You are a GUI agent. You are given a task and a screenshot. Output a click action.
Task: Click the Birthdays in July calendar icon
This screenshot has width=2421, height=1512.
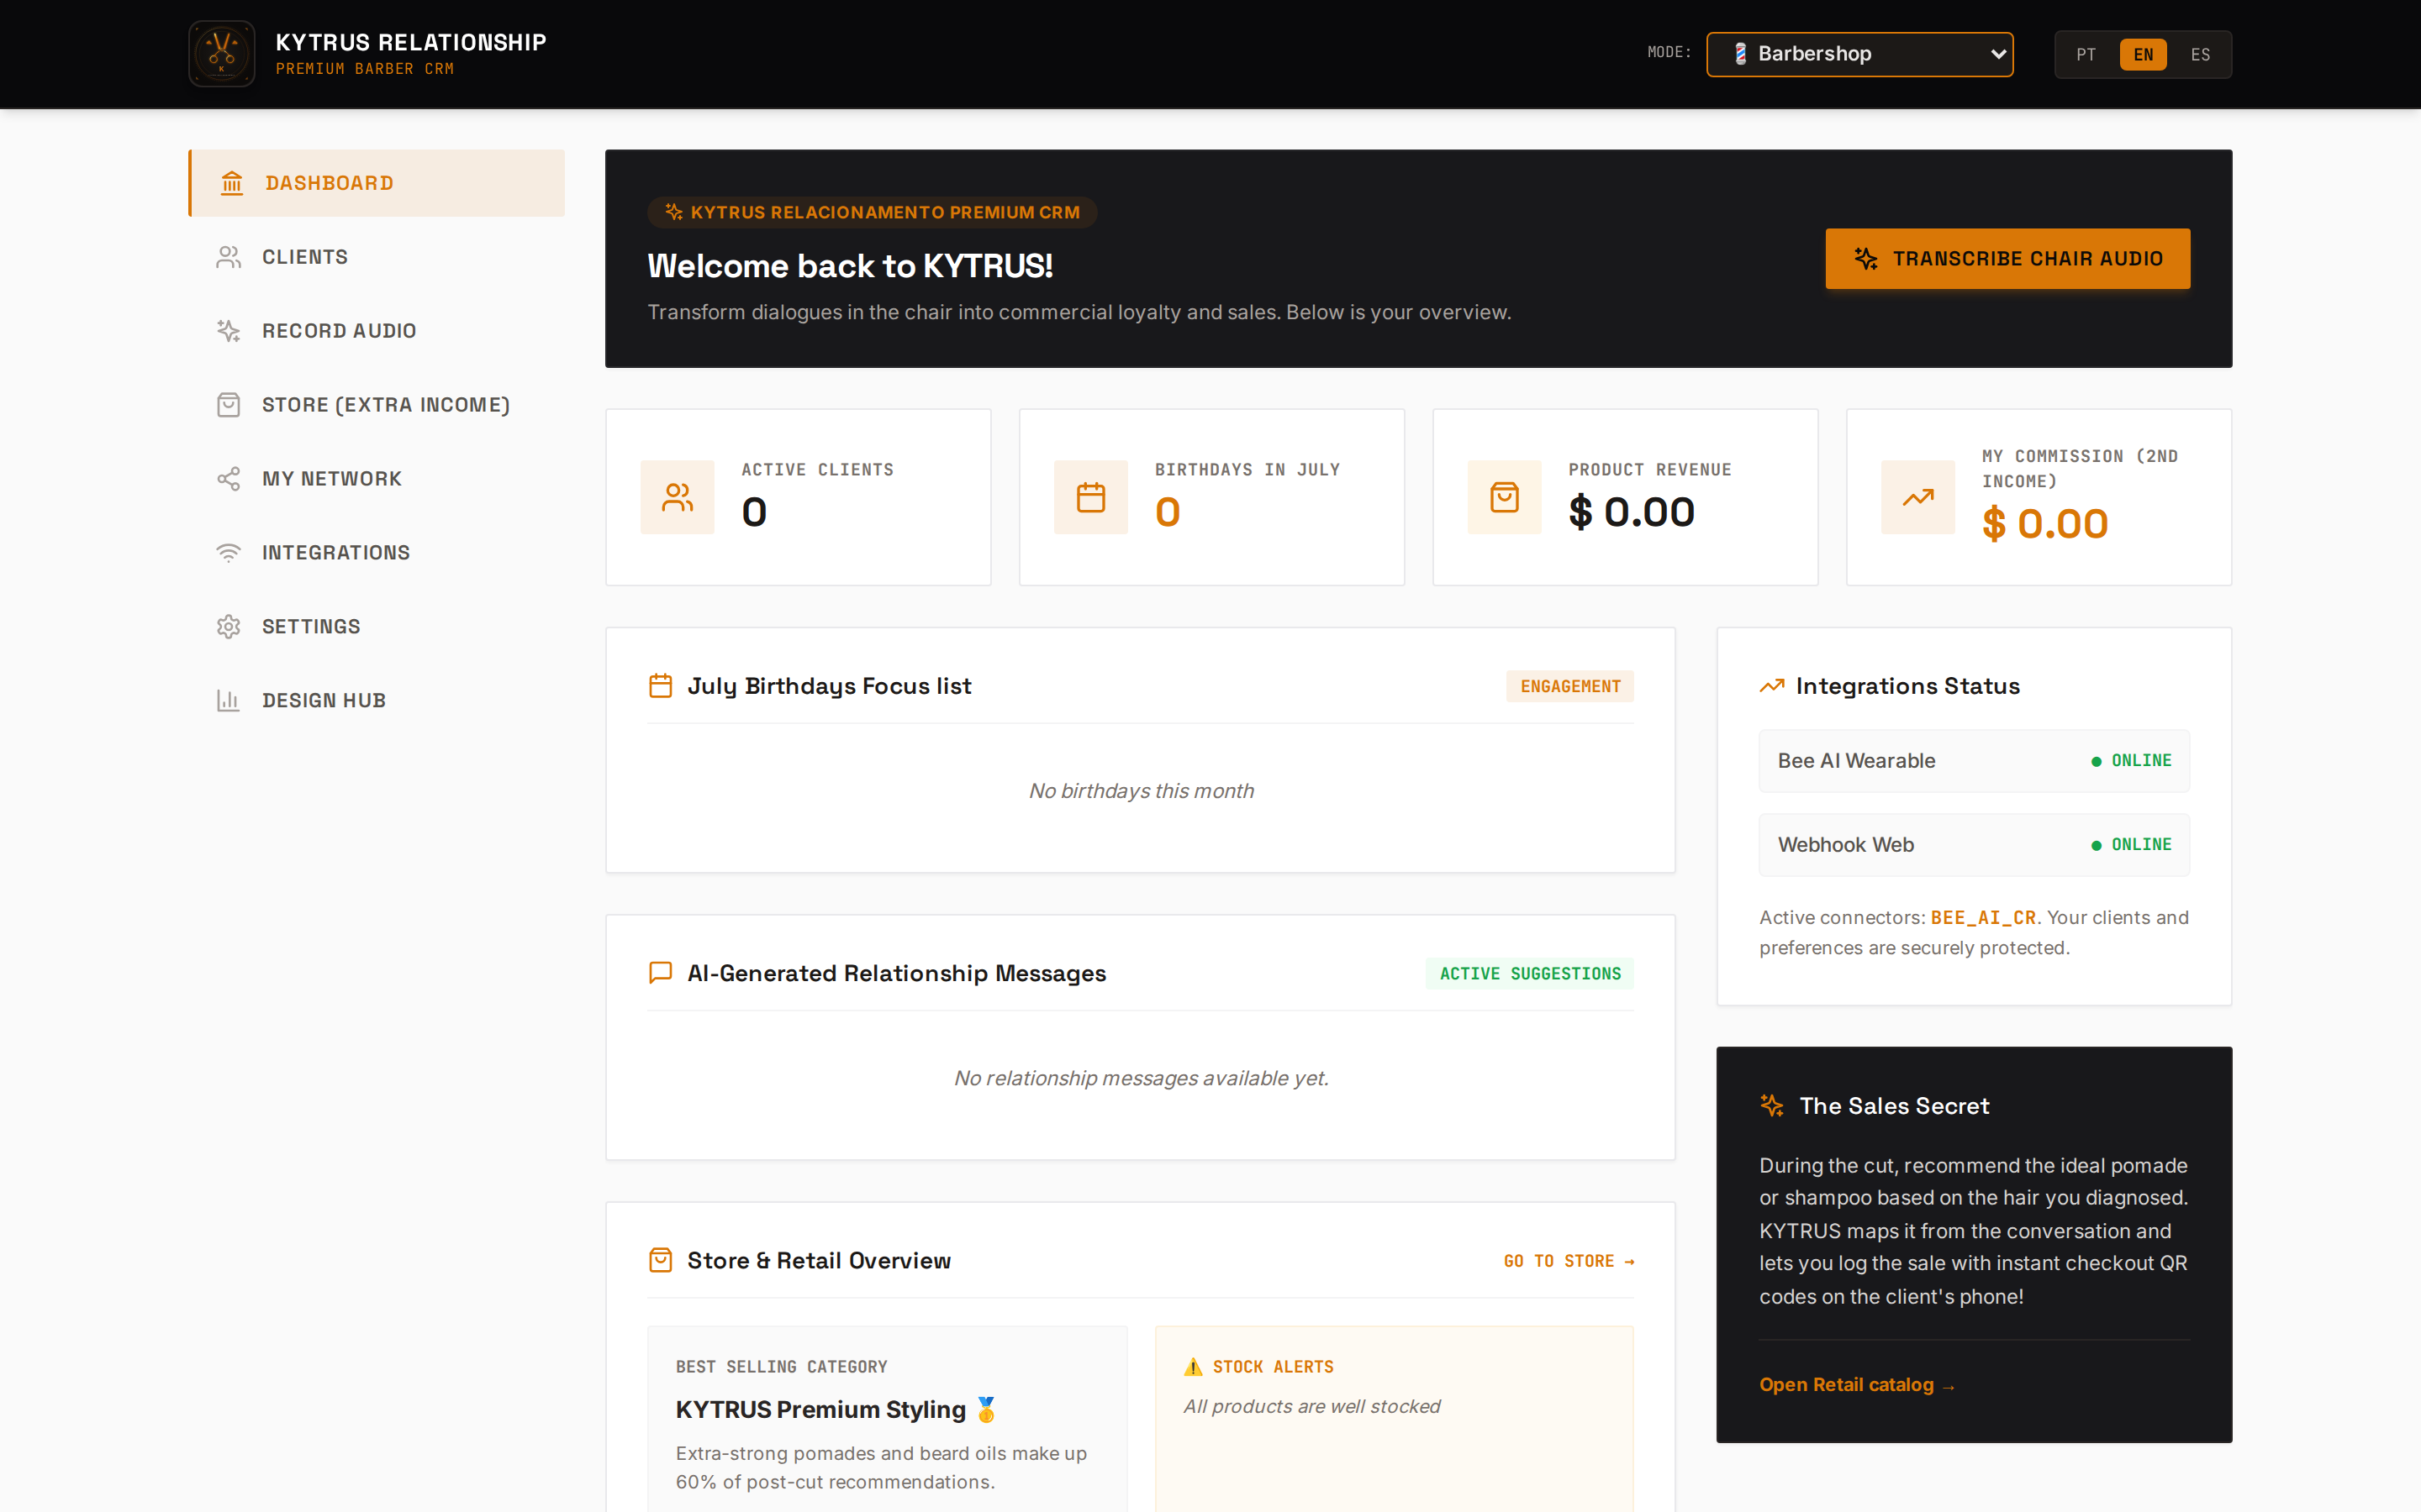1090,497
